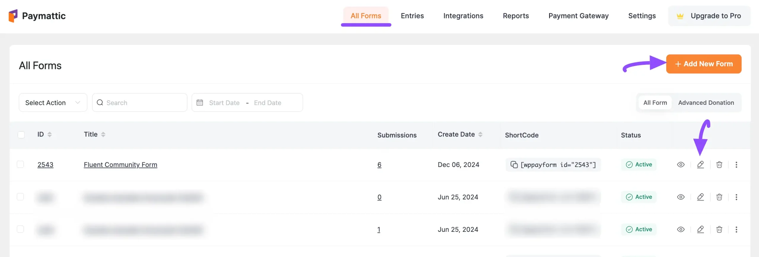Sort forms by ID column arrows
Image resolution: width=759 pixels, height=257 pixels.
50,134
